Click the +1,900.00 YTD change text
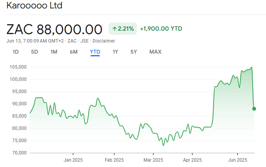The height and width of the screenshot is (167, 266). (161, 29)
